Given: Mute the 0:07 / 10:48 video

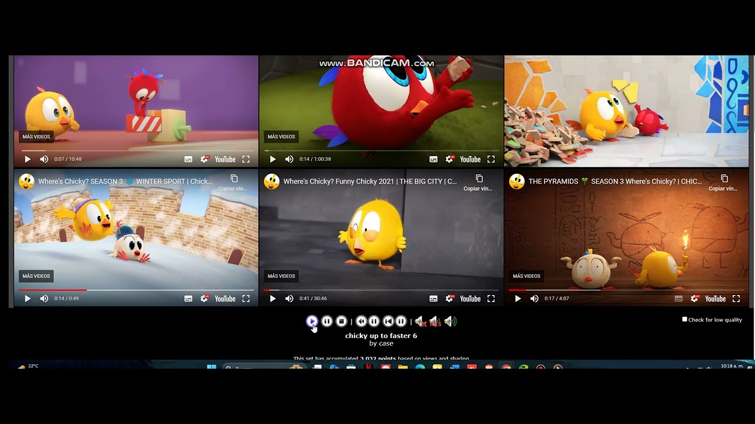Looking at the screenshot, I should pos(44,159).
